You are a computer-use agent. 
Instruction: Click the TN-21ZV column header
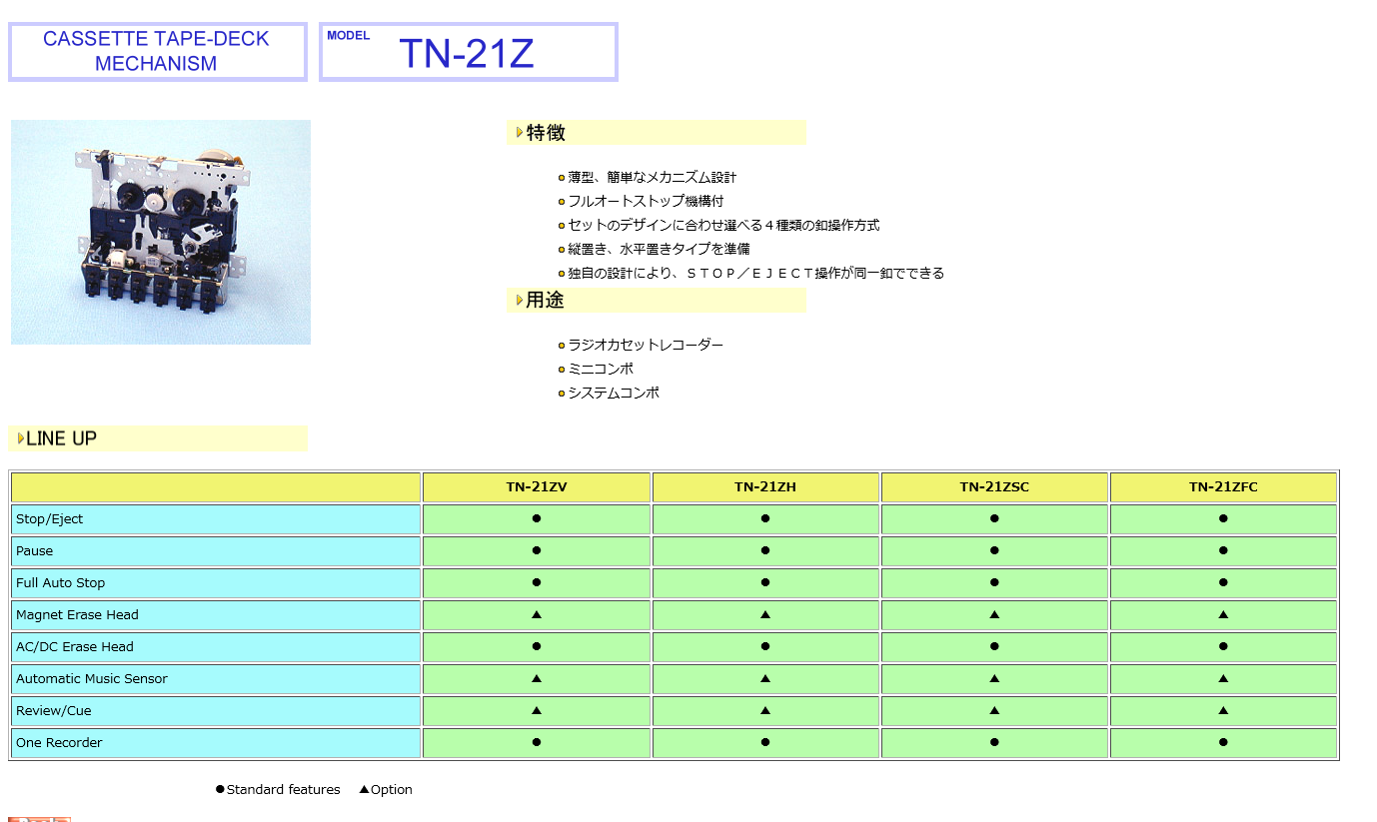537,487
